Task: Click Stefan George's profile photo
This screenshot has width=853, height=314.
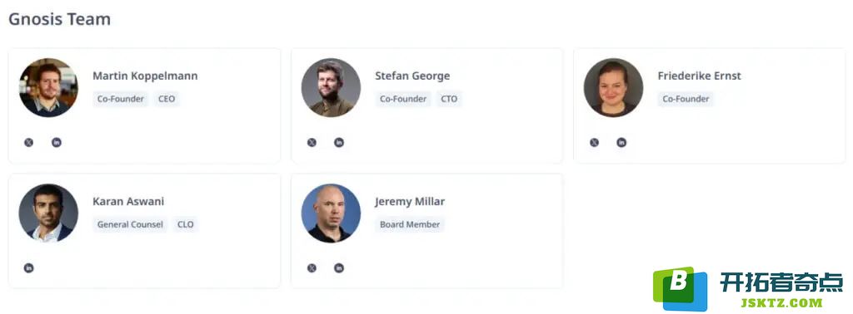Action: tap(331, 87)
